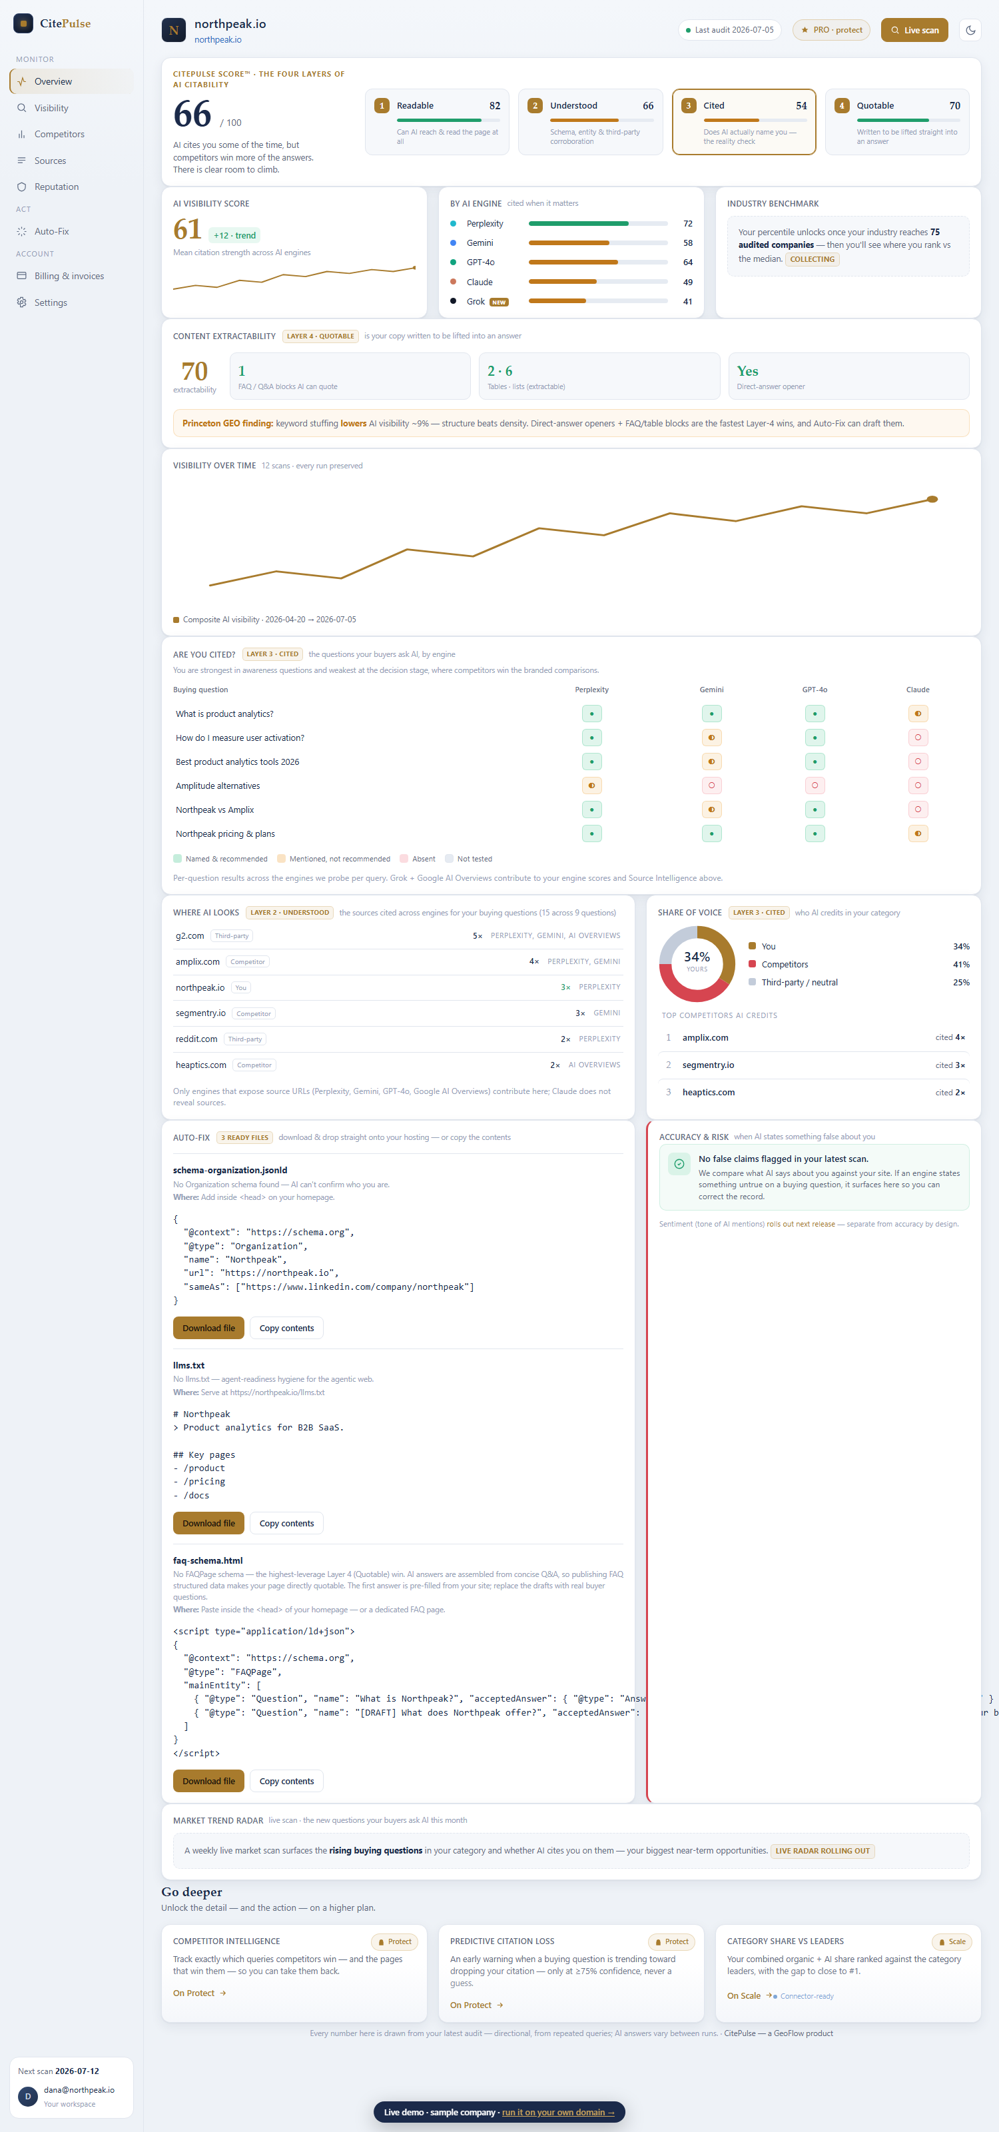Image resolution: width=999 pixels, height=2132 pixels.
Task: Open Competitors sidebar item
Action: 71,134
